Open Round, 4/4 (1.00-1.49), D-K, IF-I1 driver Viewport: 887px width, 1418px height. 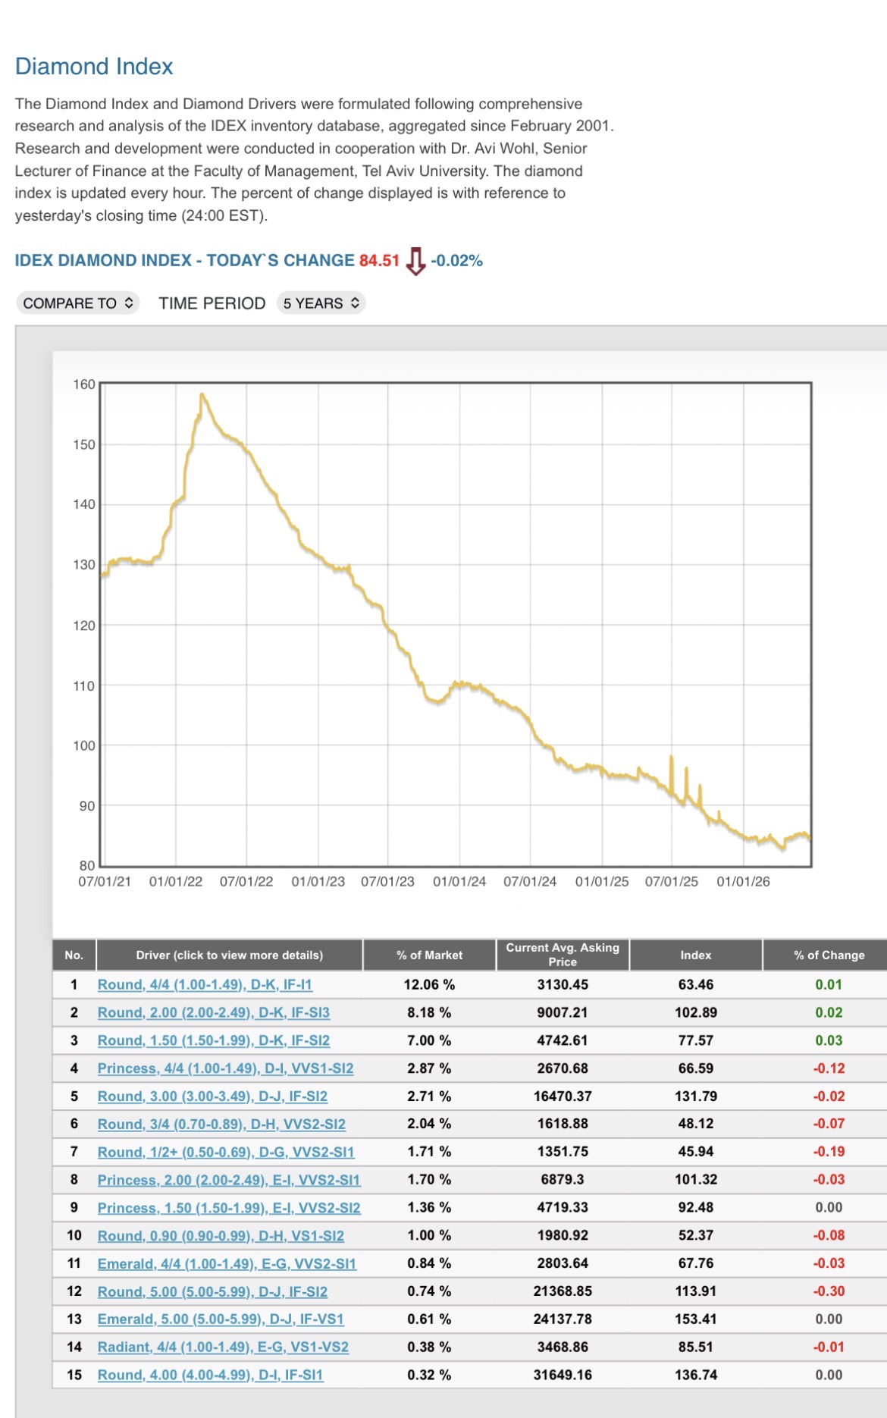[x=205, y=985]
